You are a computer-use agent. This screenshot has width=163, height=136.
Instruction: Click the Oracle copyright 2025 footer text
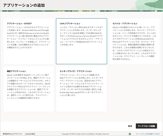(86, 134)
